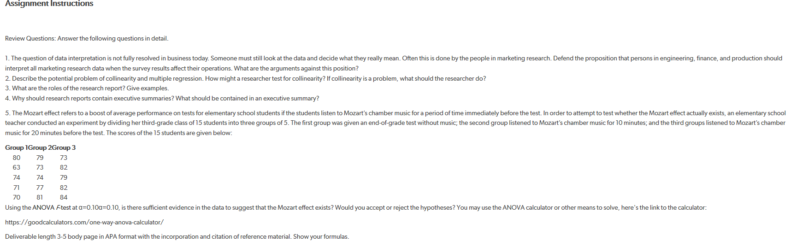Click the Group 1 score 71
The image size is (797, 247).
tap(17, 188)
